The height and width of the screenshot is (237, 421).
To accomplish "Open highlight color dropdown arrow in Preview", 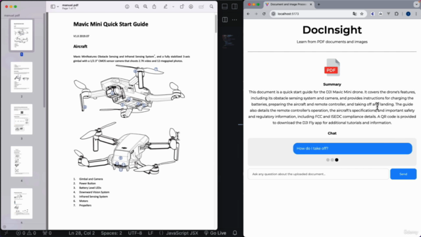I will 173,7.
